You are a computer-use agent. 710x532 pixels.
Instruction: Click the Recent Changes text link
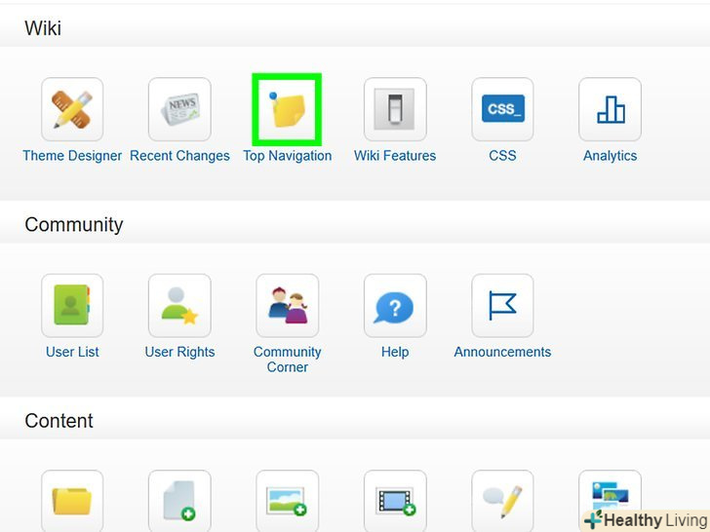tap(179, 156)
